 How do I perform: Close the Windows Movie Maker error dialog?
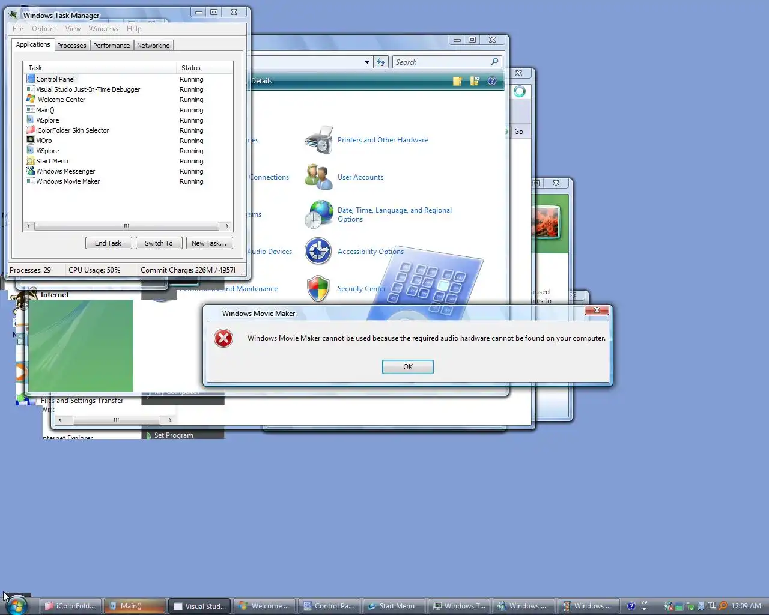coord(597,310)
